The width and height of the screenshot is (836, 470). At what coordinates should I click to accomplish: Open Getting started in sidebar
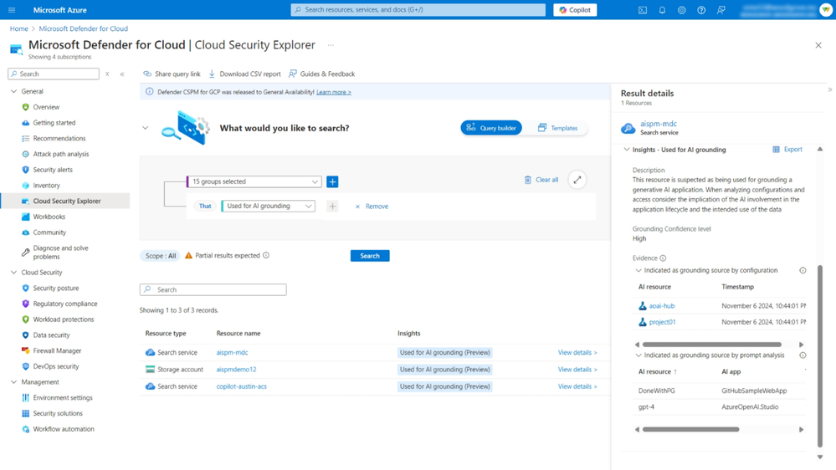(x=54, y=123)
